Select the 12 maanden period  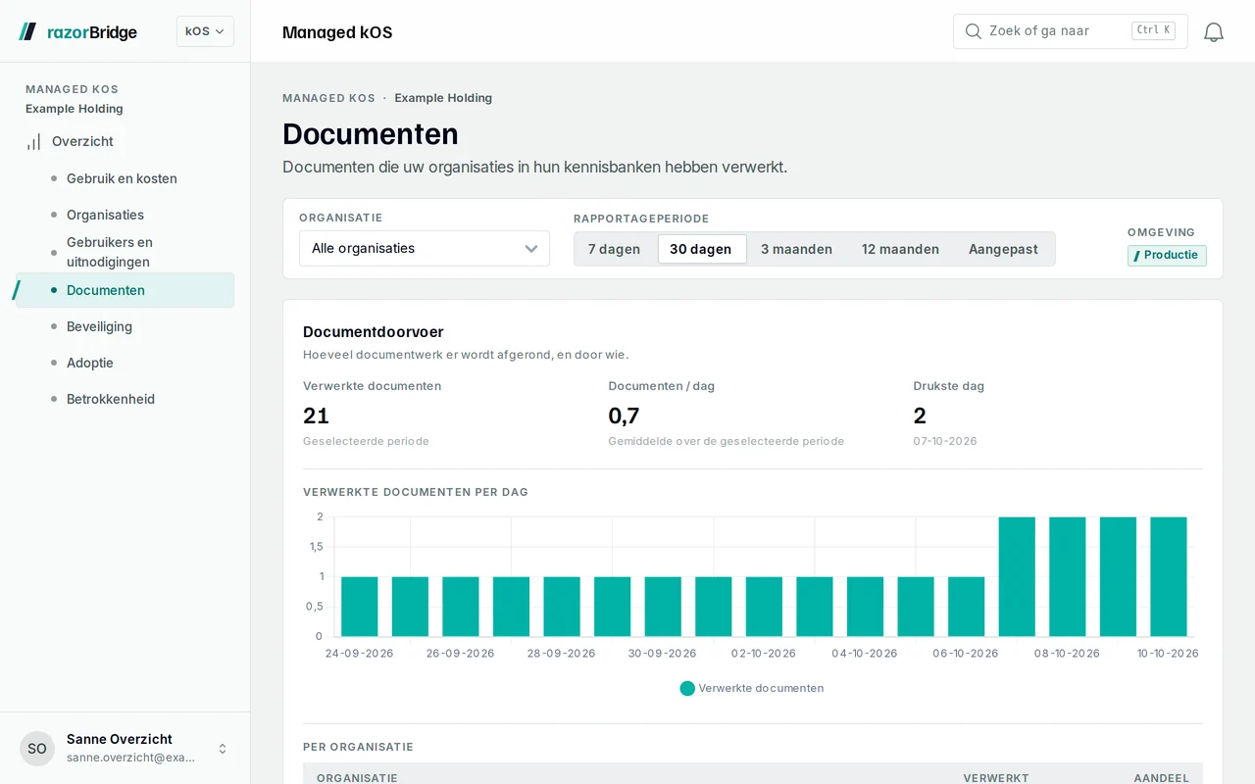click(x=900, y=249)
